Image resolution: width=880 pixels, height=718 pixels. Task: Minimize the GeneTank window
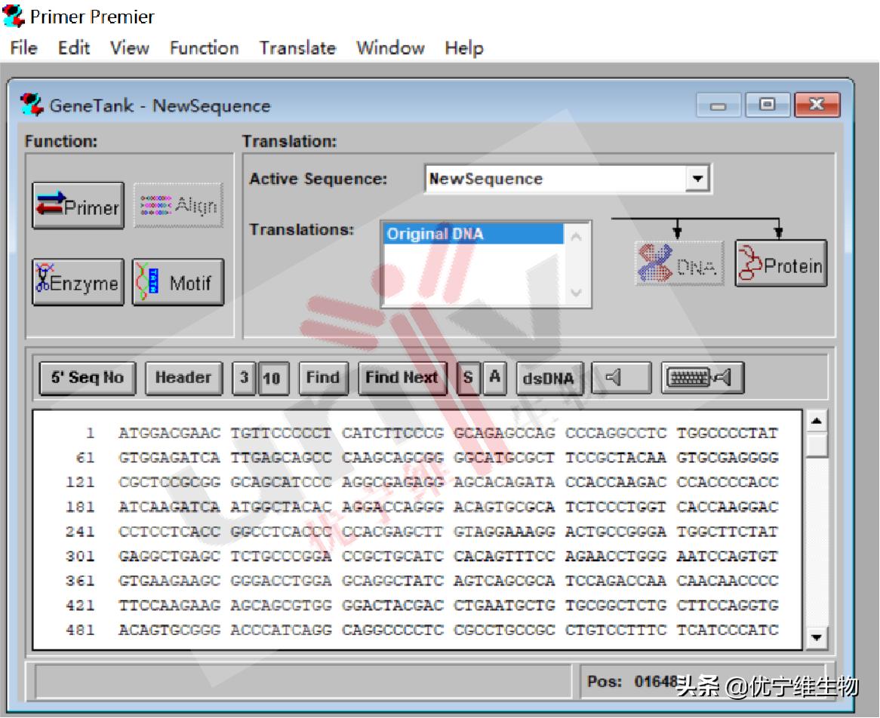pyautogui.click(x=718, y=105)
